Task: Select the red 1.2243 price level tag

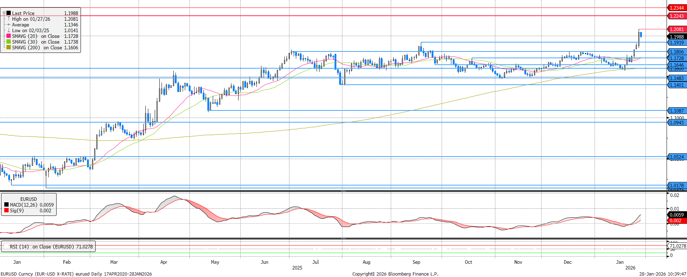Action: (676, 16)
